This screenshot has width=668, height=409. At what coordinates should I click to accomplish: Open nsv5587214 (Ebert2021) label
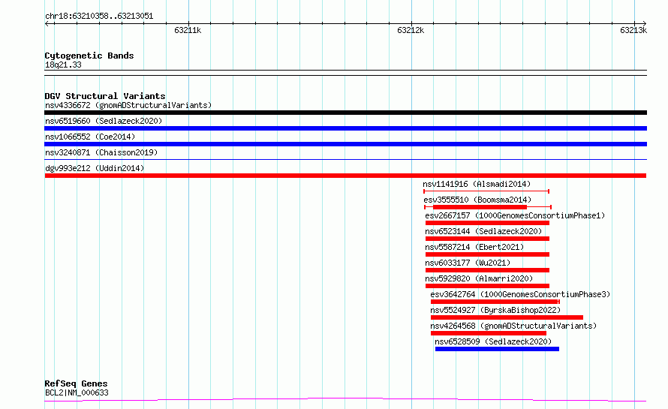pyautogui.click(x=474, y=247)
